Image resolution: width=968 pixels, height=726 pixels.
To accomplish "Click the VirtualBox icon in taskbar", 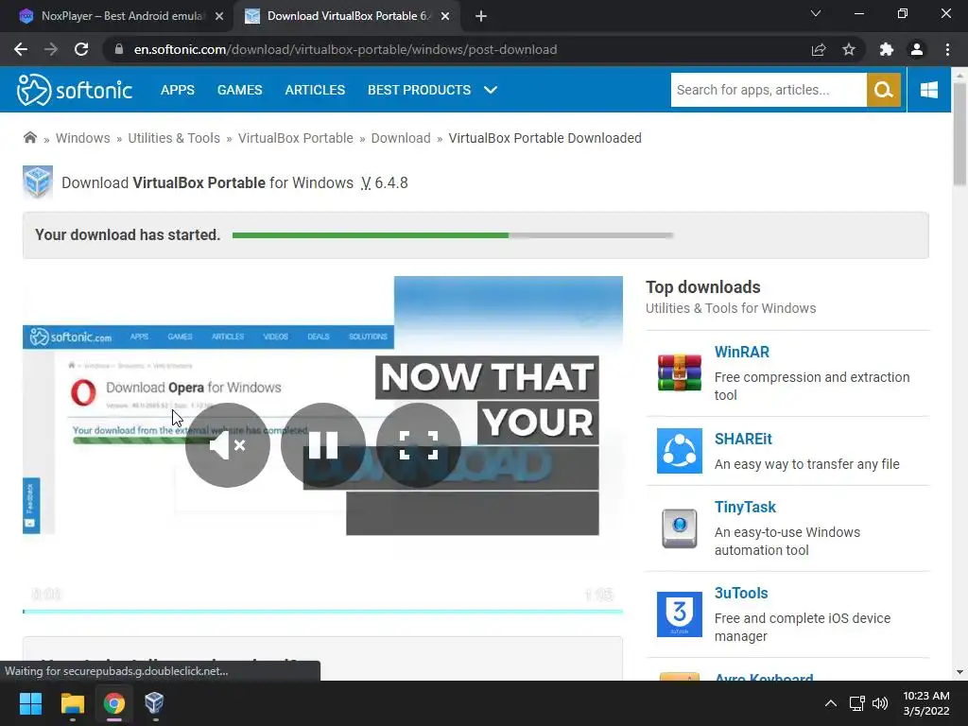I will tap(154, 703).
